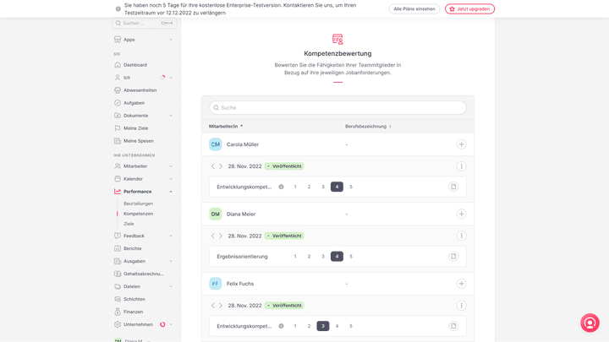Select rating 2 for Diana's Ergebnisorientierung
The height and width of the screenshot is (342, 609).
click(x=309, y=256)
